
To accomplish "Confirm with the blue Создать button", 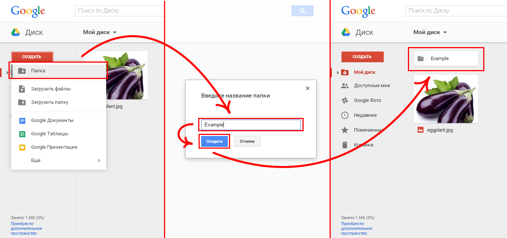I will tap(215, 142).
